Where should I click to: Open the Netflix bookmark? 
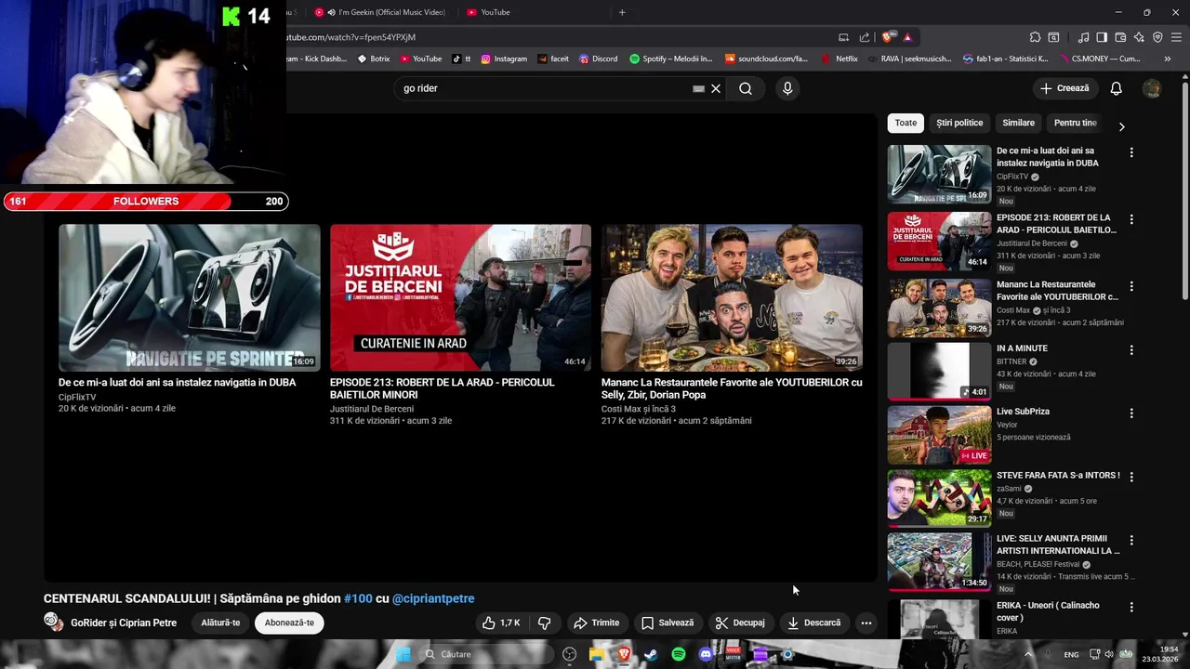(839, 59)
